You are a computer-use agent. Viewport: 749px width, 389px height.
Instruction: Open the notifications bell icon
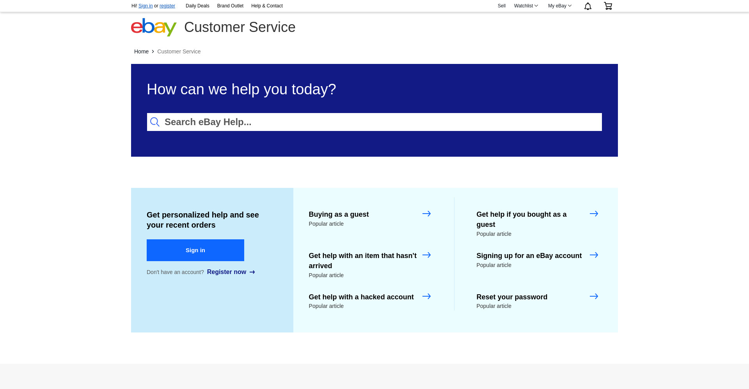(587, 6)
